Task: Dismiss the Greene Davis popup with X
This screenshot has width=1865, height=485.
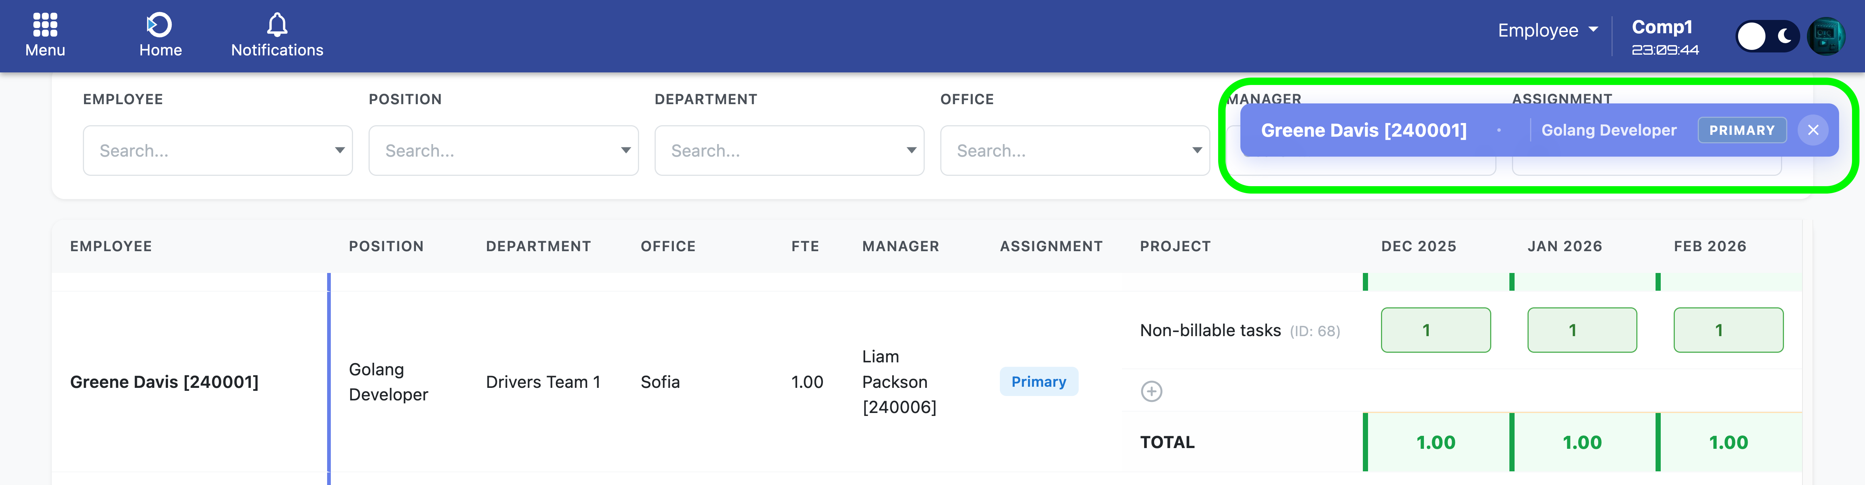Action: point(1812,130)
